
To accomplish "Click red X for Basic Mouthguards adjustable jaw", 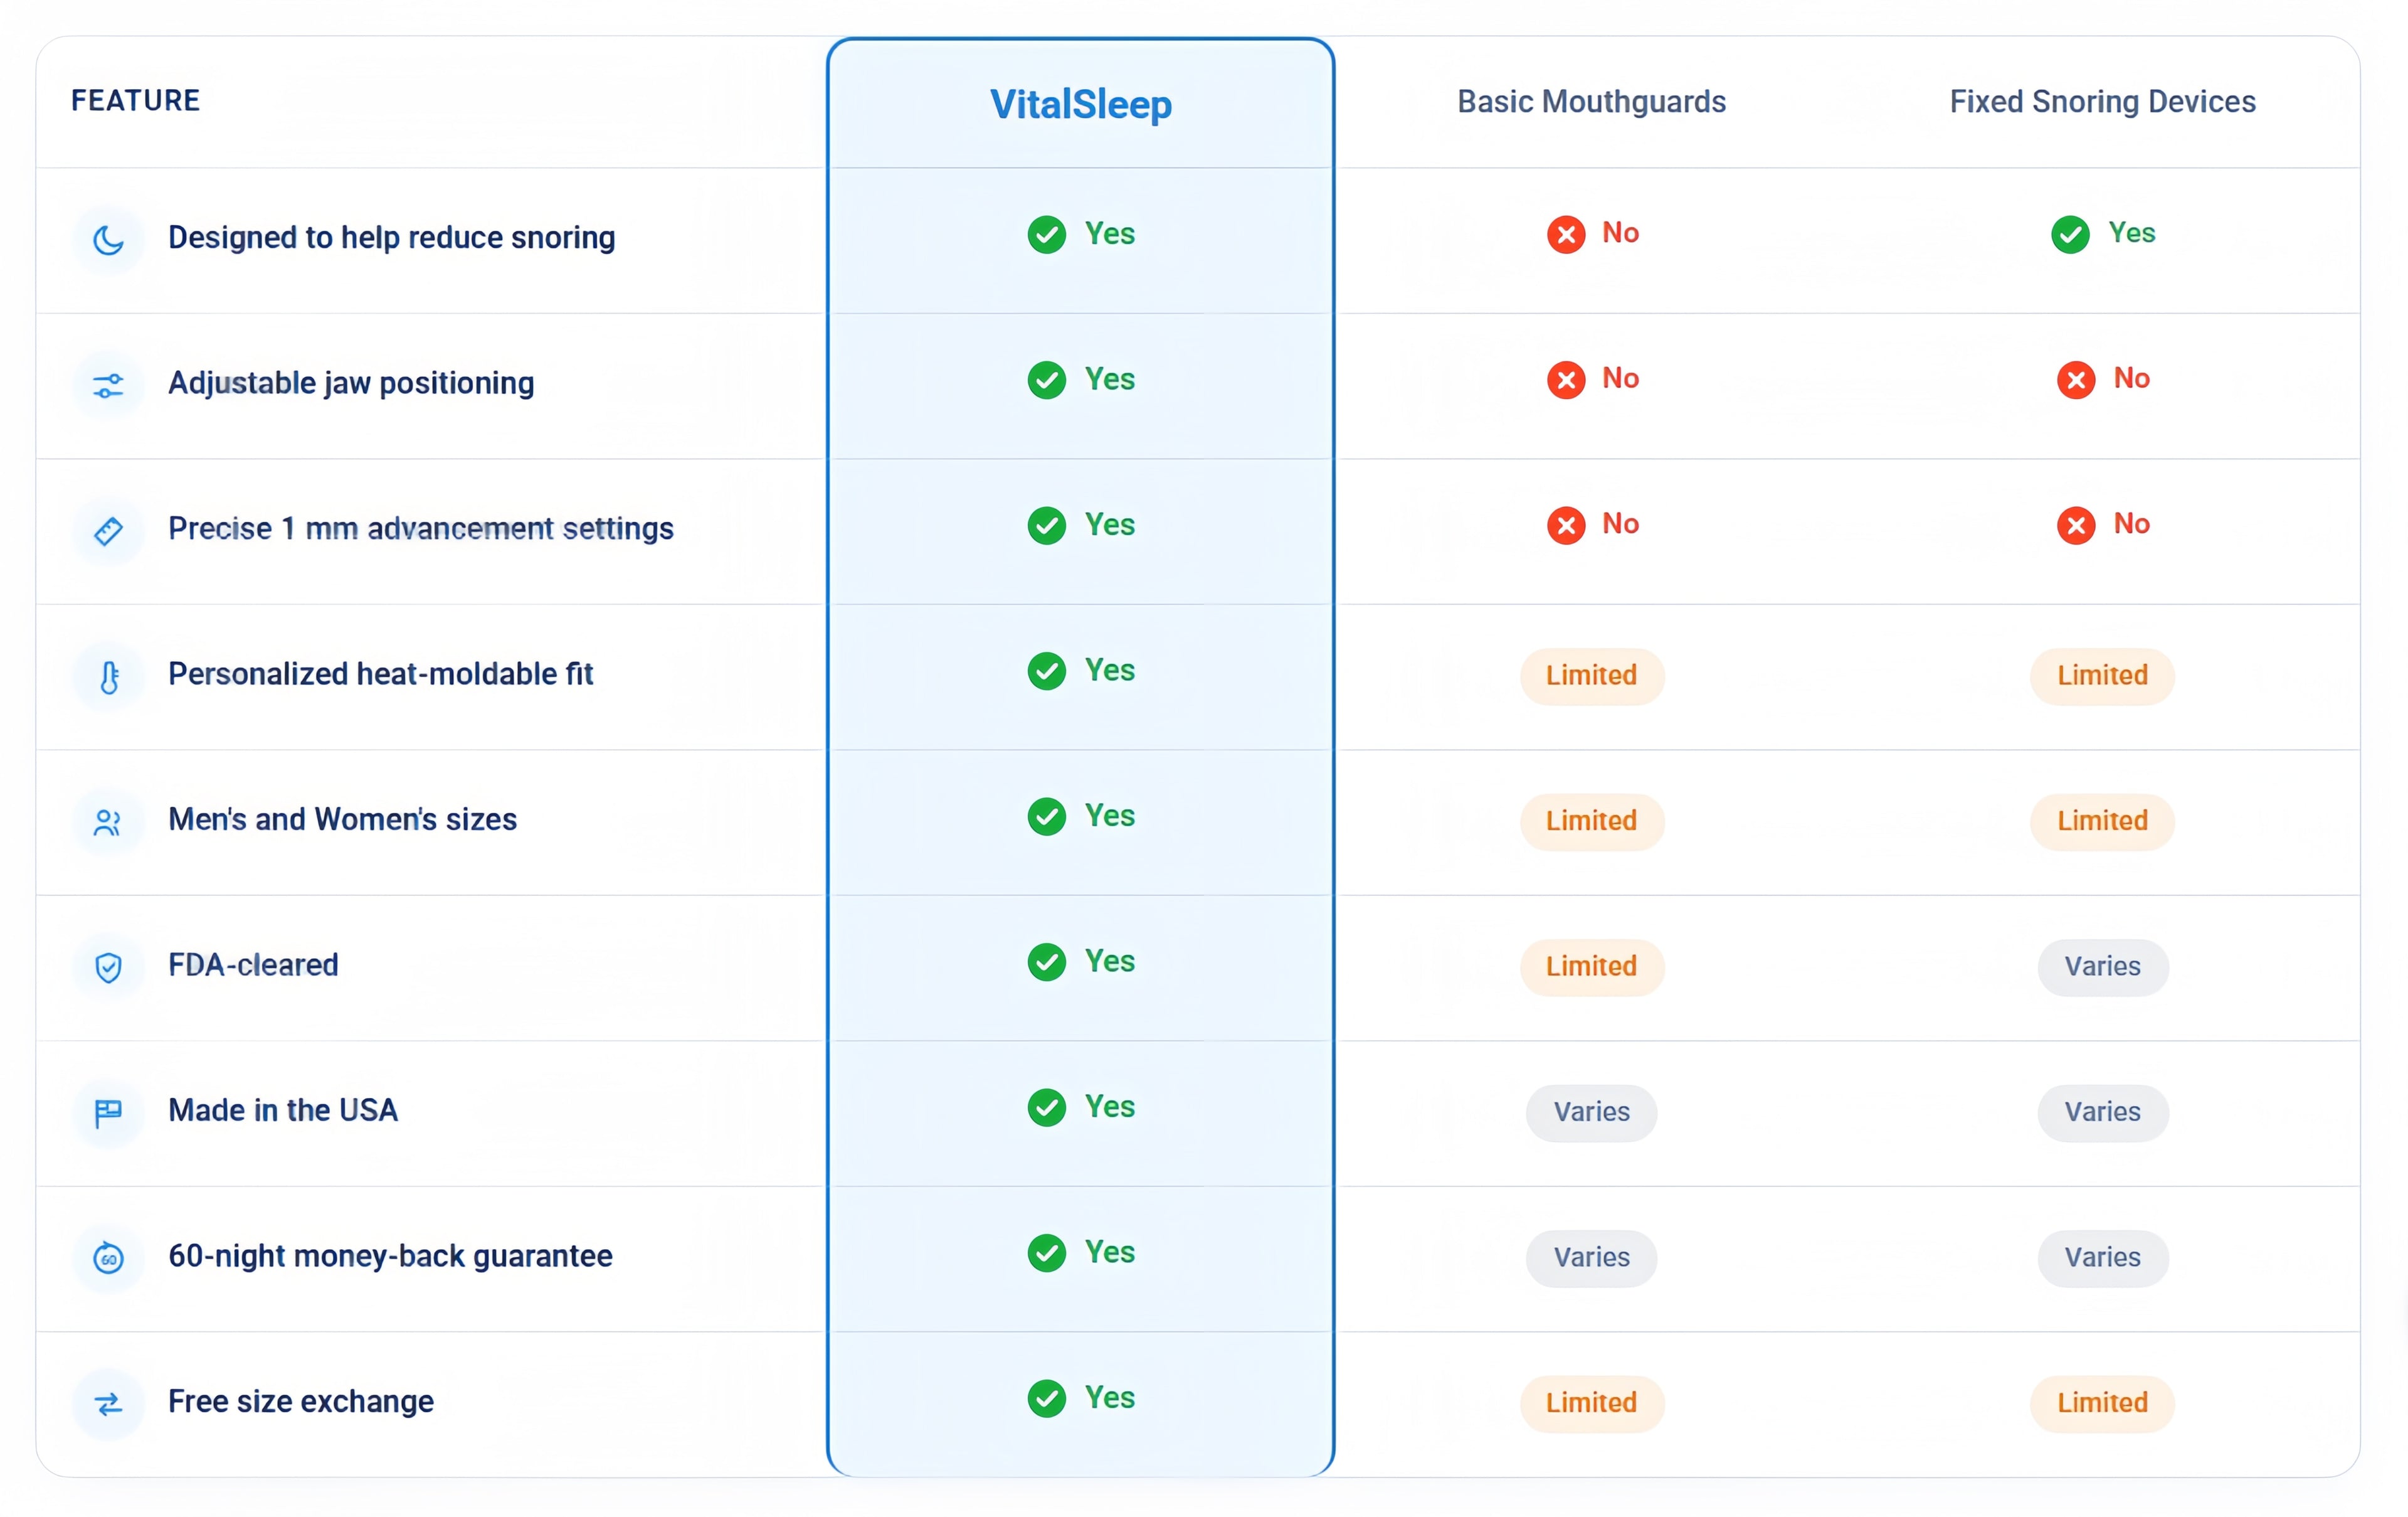I will coord(1566,379).
